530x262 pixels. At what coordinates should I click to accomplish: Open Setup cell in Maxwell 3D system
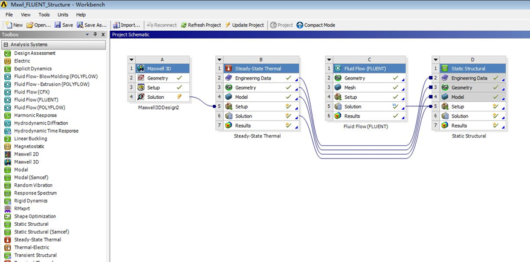(x=162, y=87)
